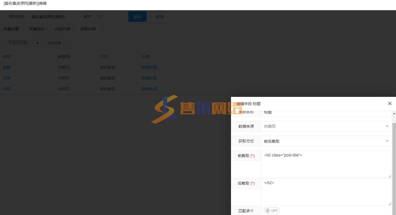The image size is (396, 215).
Task: Switch to the 内容列表 tab
Action: point(63,29)
